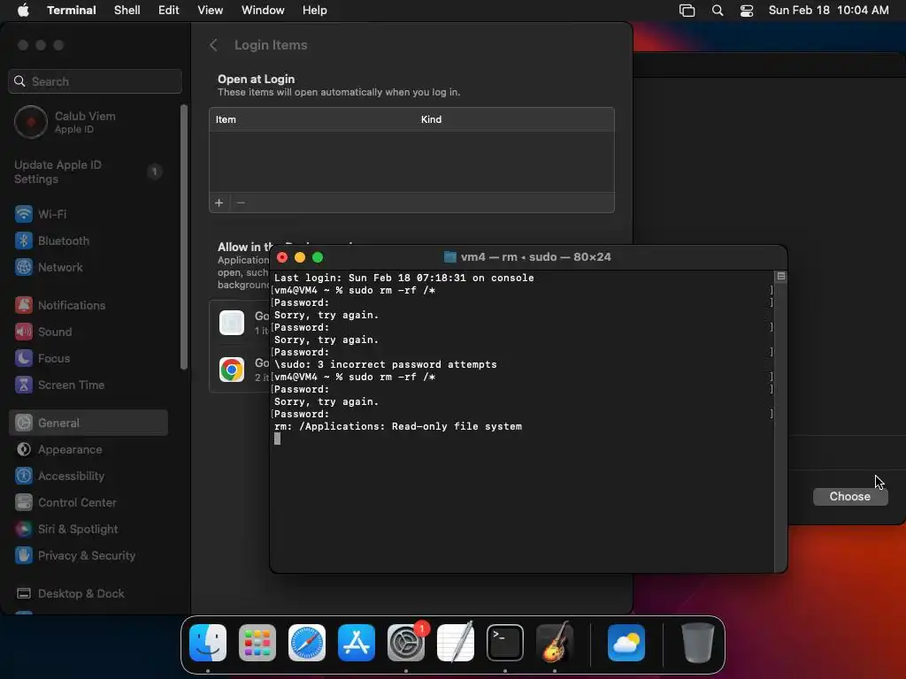Open Privacy & Security settings
This screenshot has width=906, height=679.
pyautogui.click(x=88, y=556)
